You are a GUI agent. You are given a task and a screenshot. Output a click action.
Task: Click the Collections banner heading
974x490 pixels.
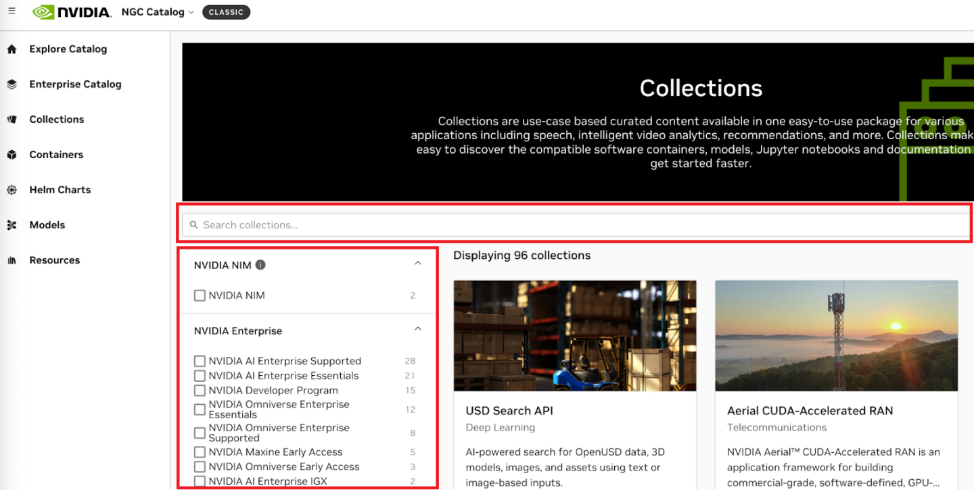pos(701,89)
